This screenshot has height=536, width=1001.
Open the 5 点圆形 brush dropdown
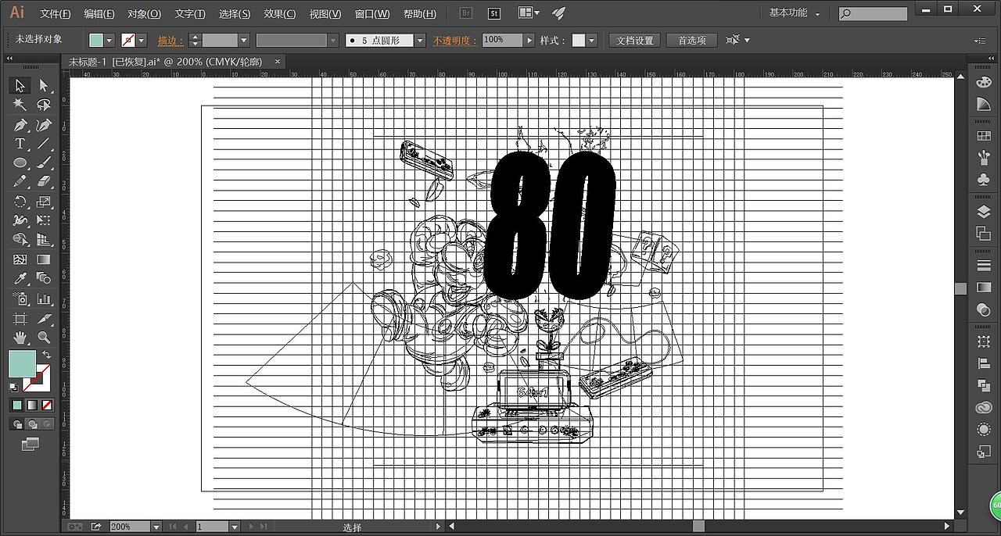click(x=421, y=40)
